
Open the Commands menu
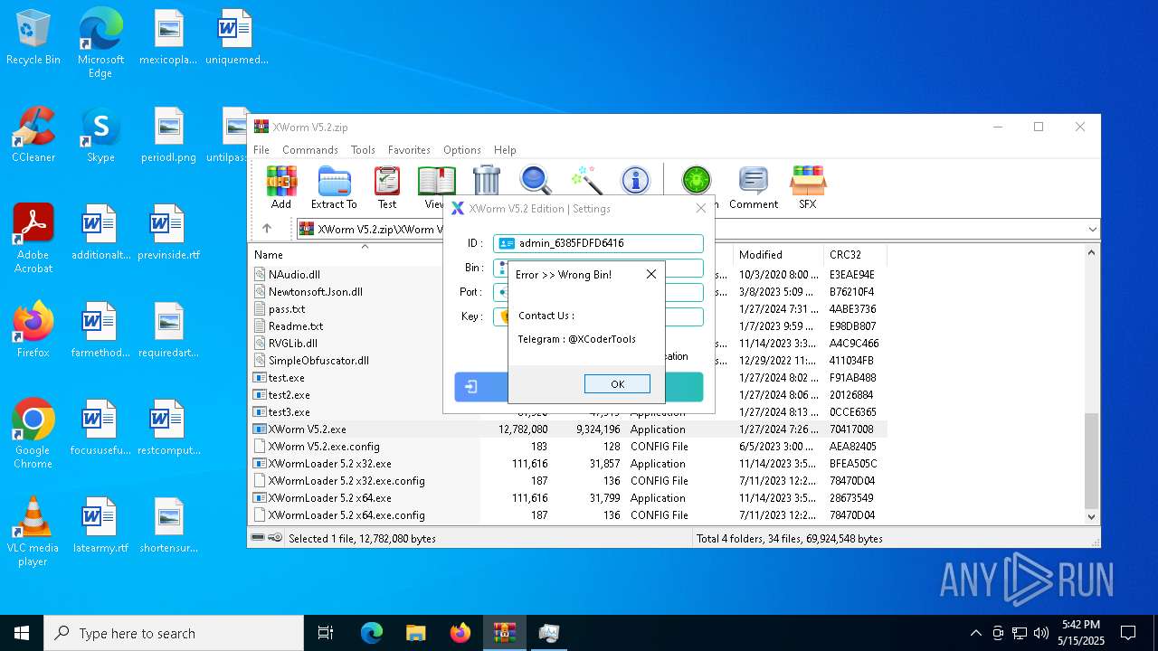[310, 150]
